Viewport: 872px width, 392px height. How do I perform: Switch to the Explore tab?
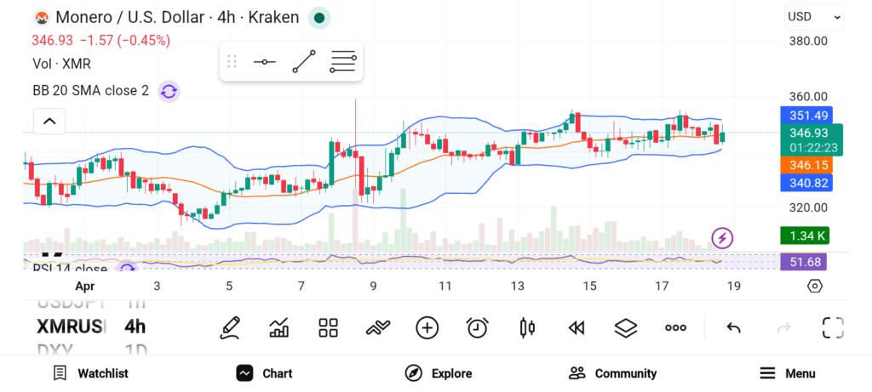point(439,373)
